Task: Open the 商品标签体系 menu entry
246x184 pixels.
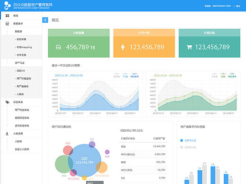Action: (x=21, y=118)
